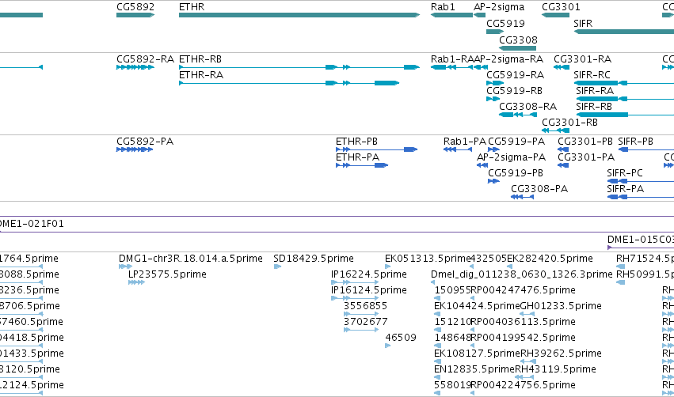Viewport: 674px width, 397px height.
Task: Select the SIFR-PC protein label
Action: coord(625,173)
